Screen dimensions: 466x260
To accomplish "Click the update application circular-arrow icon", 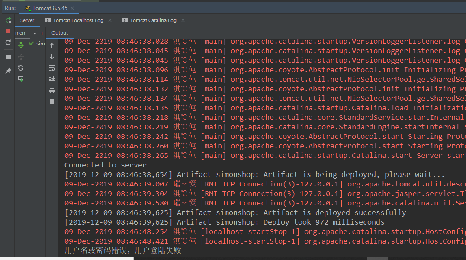I will (x=8, y=42).
